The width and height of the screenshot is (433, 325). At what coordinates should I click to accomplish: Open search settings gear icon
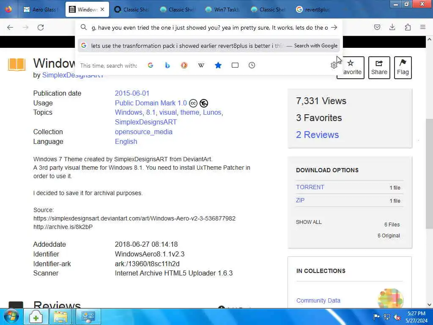point(334,65)
